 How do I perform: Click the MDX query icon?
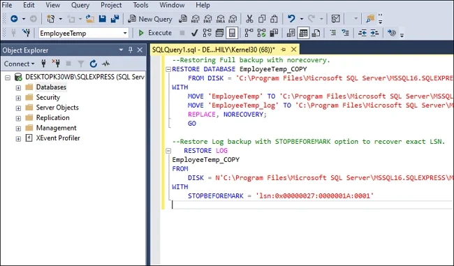pyautogui.click(x=196, y=19)
